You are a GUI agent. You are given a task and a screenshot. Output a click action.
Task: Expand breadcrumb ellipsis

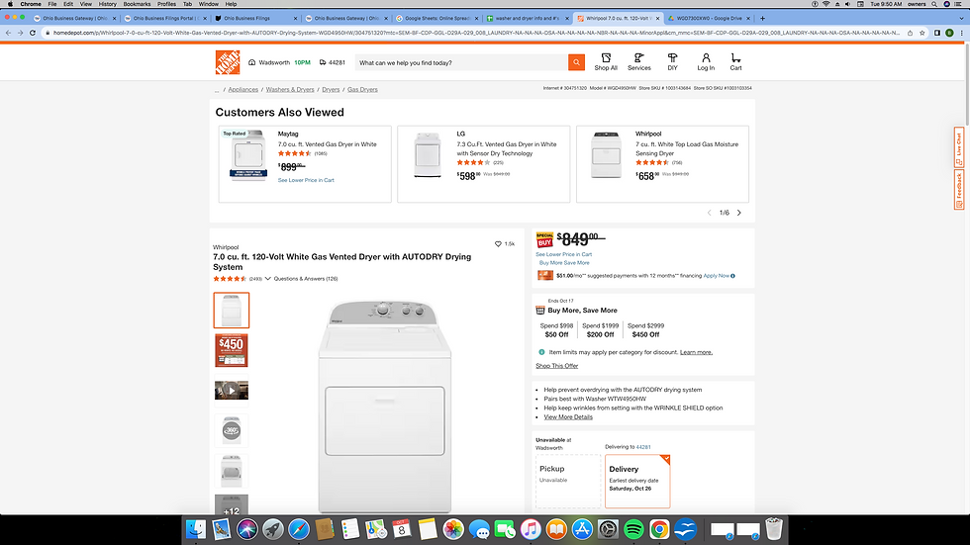217,90
